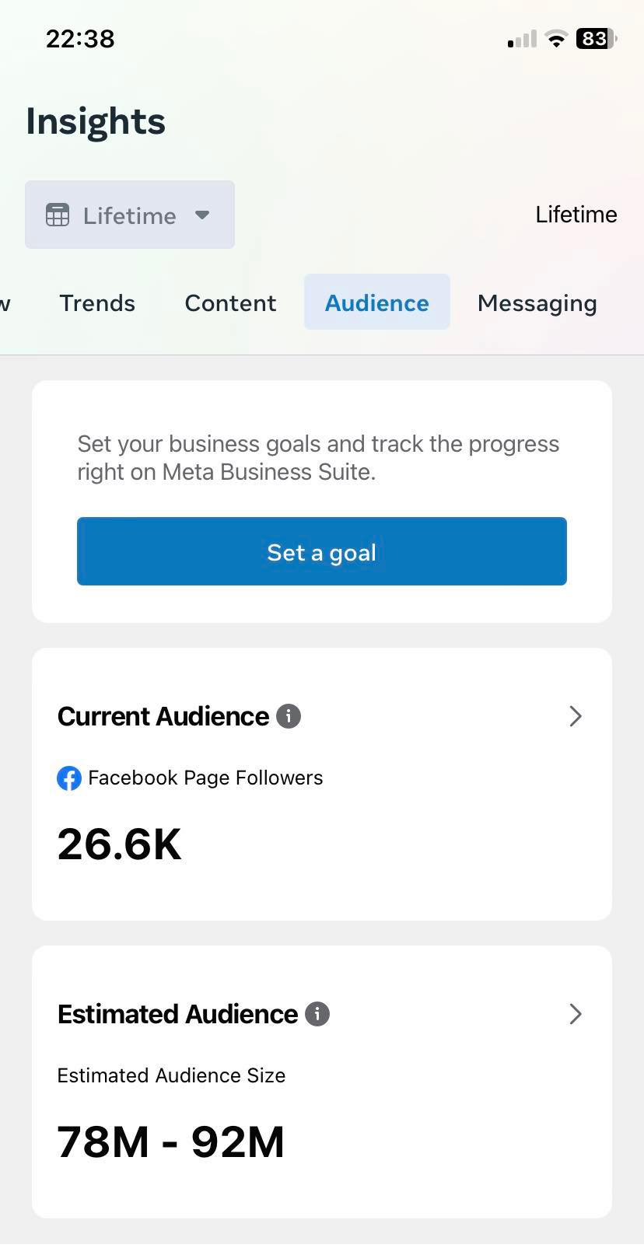This screenshot has height=1248, width=644.
Task: Expand Current Audience using its chevron arrow
Action: pos(576,716)
